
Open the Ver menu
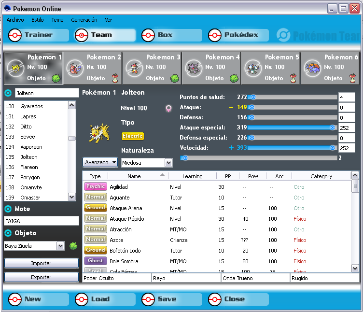tap(108, 20)
